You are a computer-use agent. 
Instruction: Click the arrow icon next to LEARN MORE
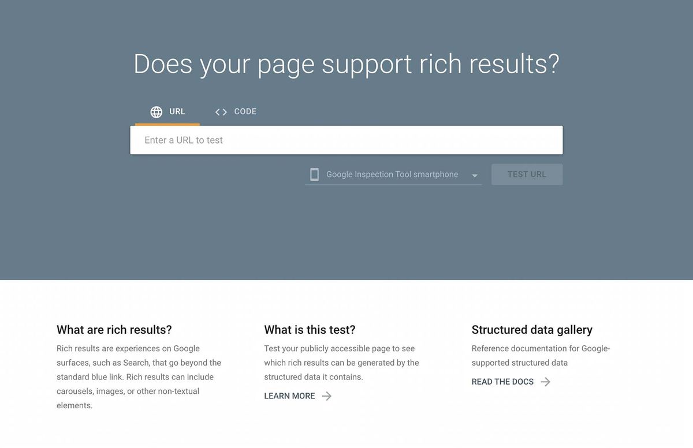coord(327,396)
